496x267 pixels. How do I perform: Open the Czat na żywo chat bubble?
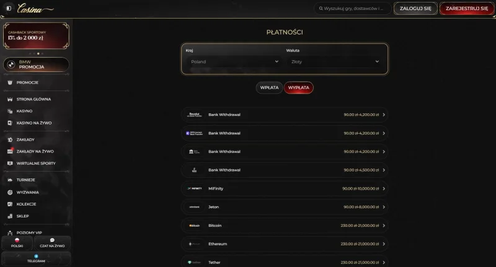pos(52,240)
